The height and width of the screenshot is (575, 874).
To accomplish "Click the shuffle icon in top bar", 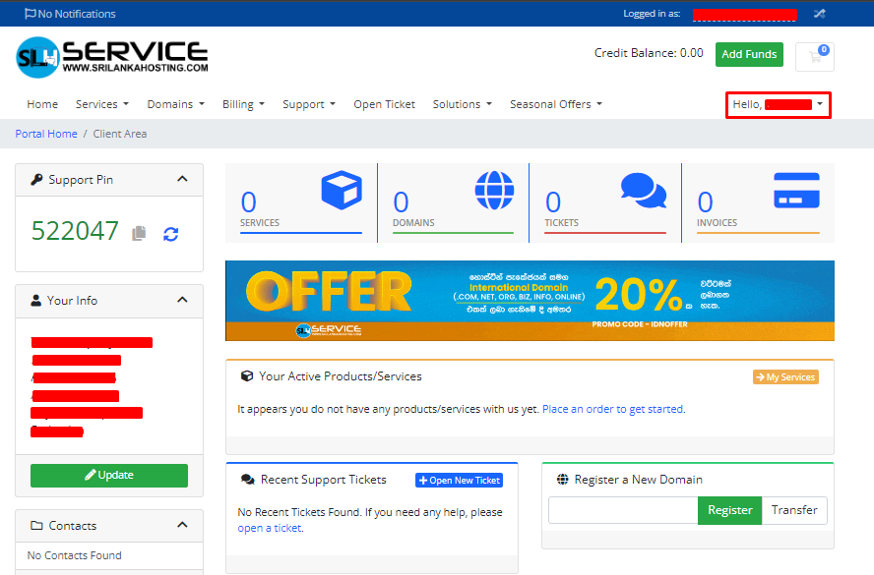I will click(819, 14).
